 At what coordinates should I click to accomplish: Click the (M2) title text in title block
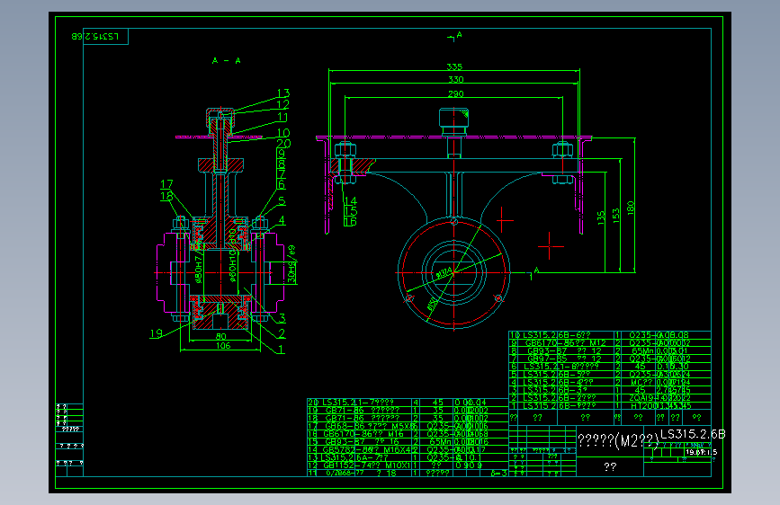[x=619, y=440]
